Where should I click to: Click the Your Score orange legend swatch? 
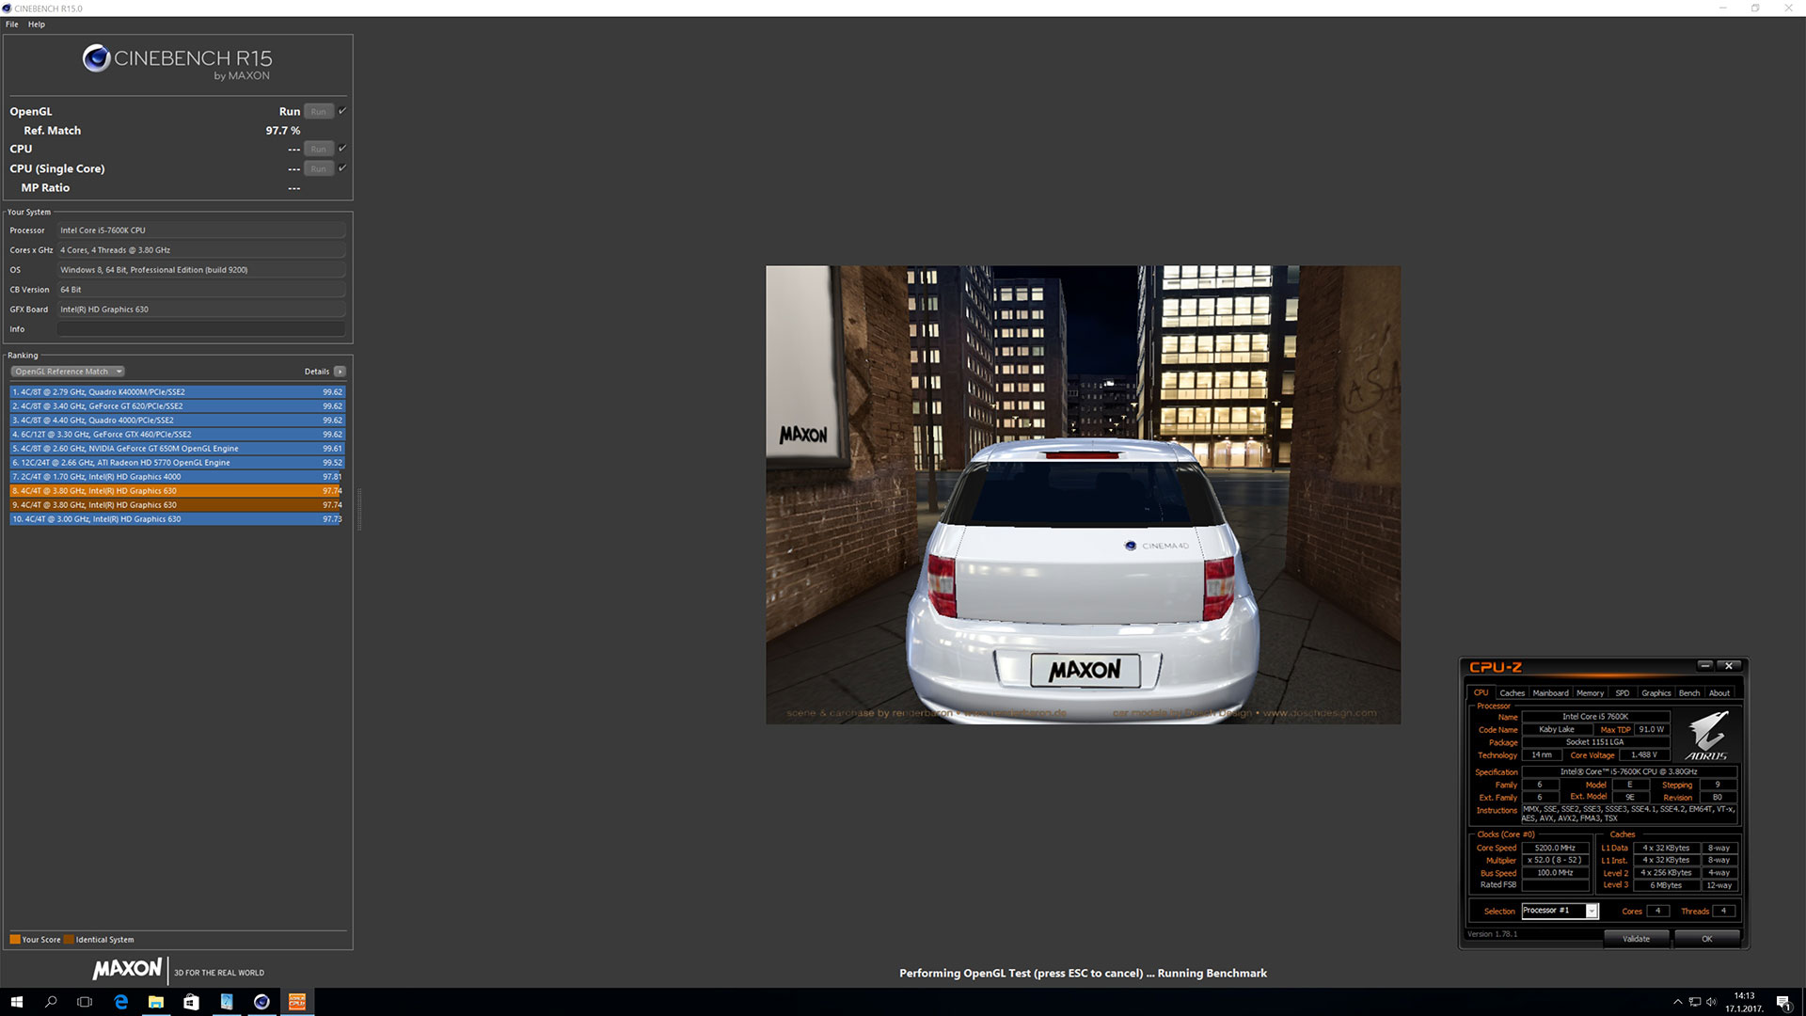[15, 940]
